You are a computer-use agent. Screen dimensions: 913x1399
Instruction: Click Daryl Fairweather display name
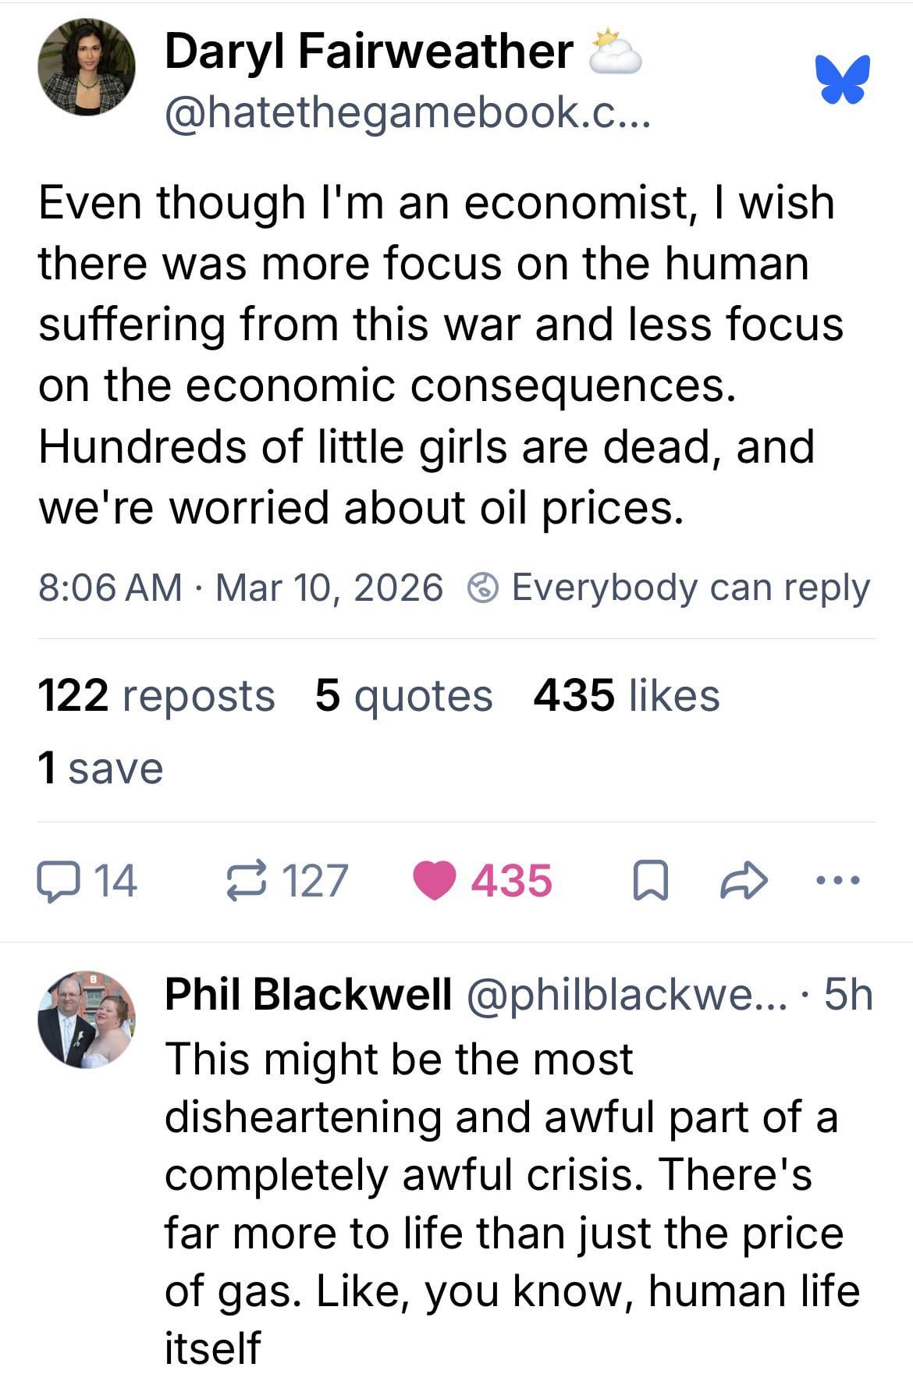click(x=368, y=51)
